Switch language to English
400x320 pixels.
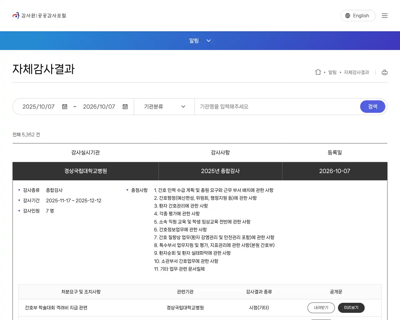tap(358, 16)
